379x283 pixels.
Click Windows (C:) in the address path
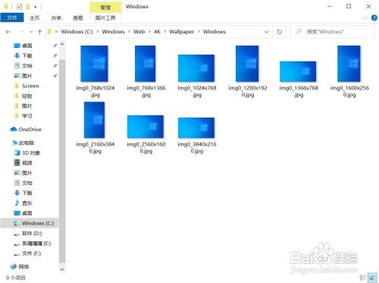point(77,32)
